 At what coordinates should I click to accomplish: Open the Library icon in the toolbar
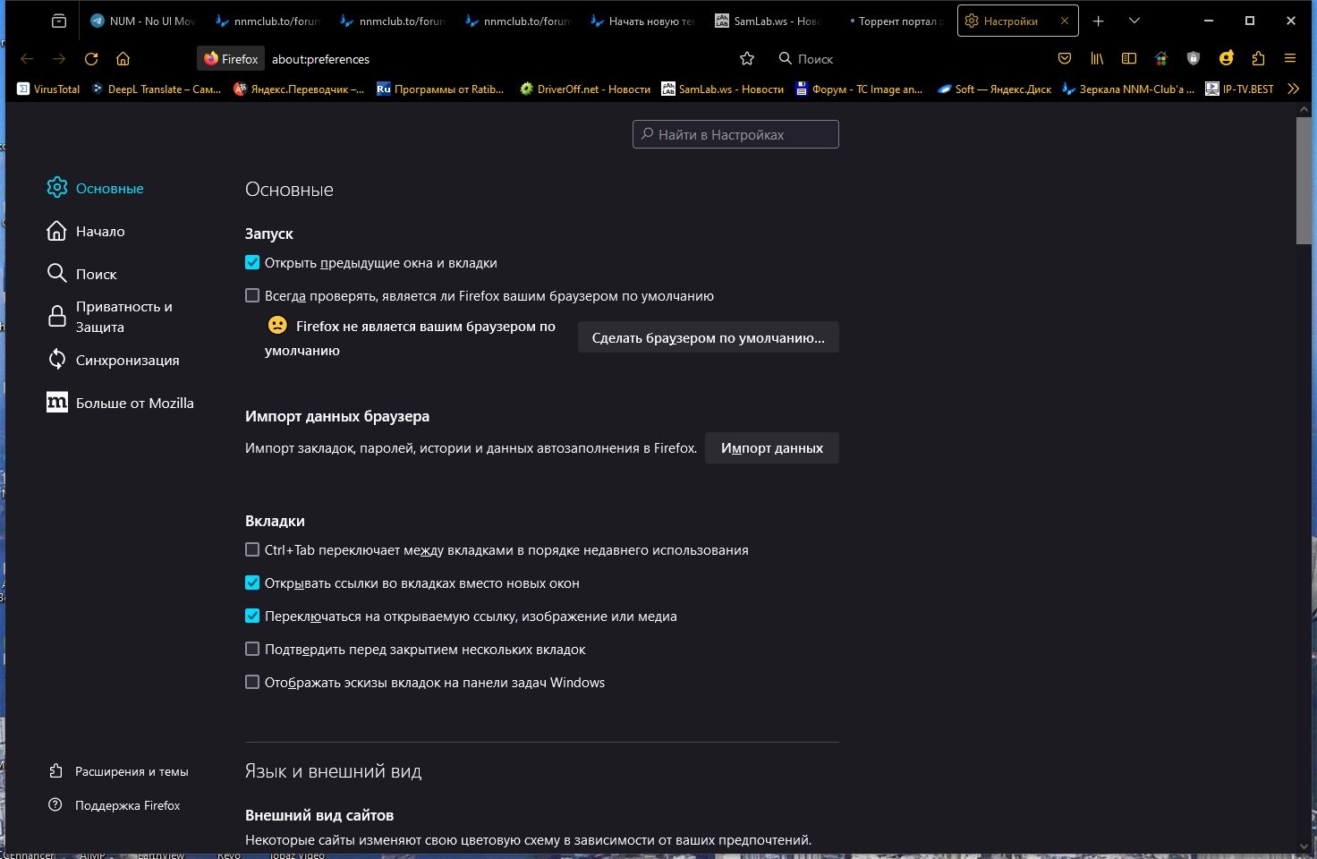pyautogui.click(x=1096, y=58)
